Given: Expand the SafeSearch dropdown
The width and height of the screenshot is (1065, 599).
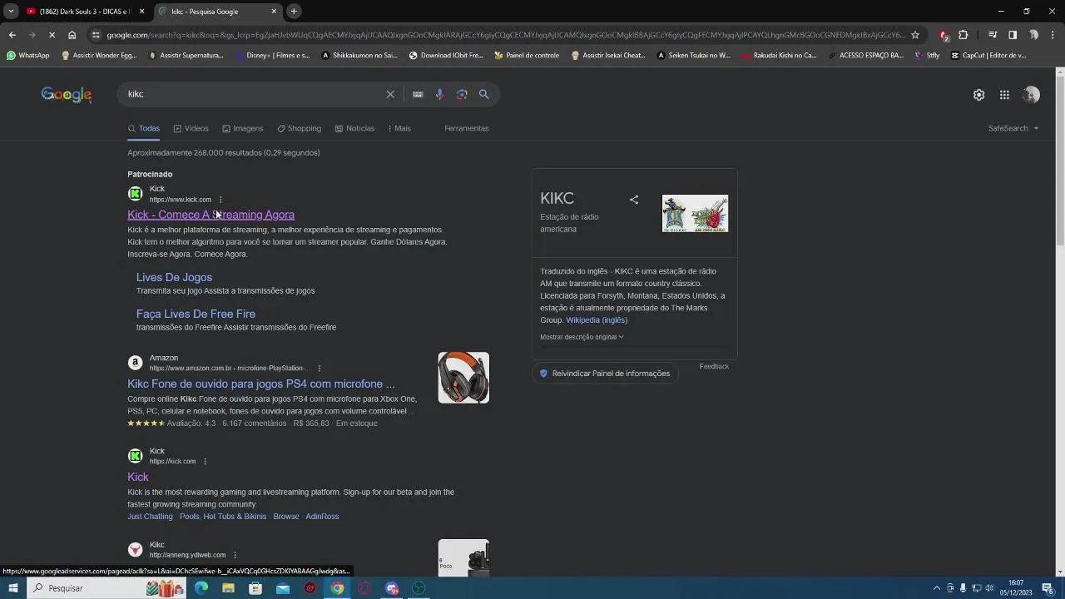Looking at the screenshot, I should point(1013,128).
